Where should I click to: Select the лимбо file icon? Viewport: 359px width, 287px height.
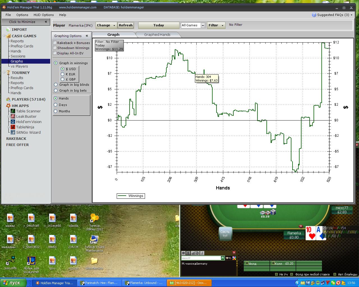pos(52,242)
